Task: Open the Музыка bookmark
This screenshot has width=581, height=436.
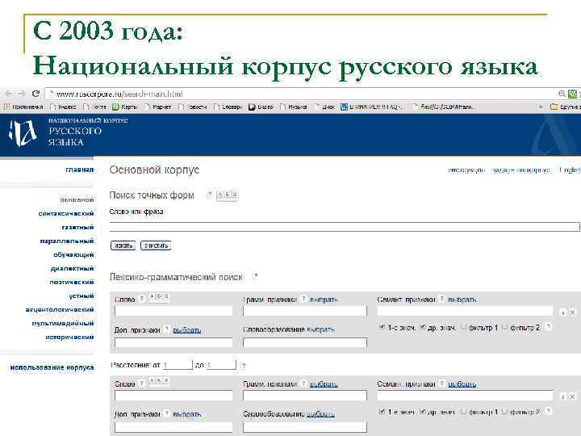Action: click(x=293, y=107)
